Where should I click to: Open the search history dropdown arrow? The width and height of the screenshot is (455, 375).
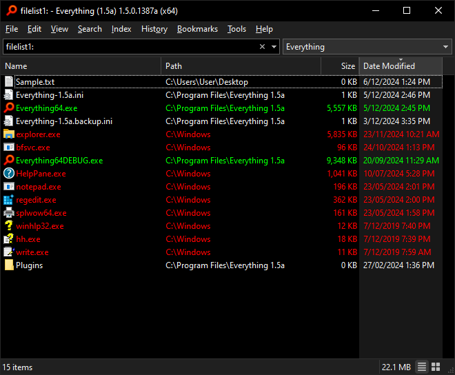pos(274,47)
